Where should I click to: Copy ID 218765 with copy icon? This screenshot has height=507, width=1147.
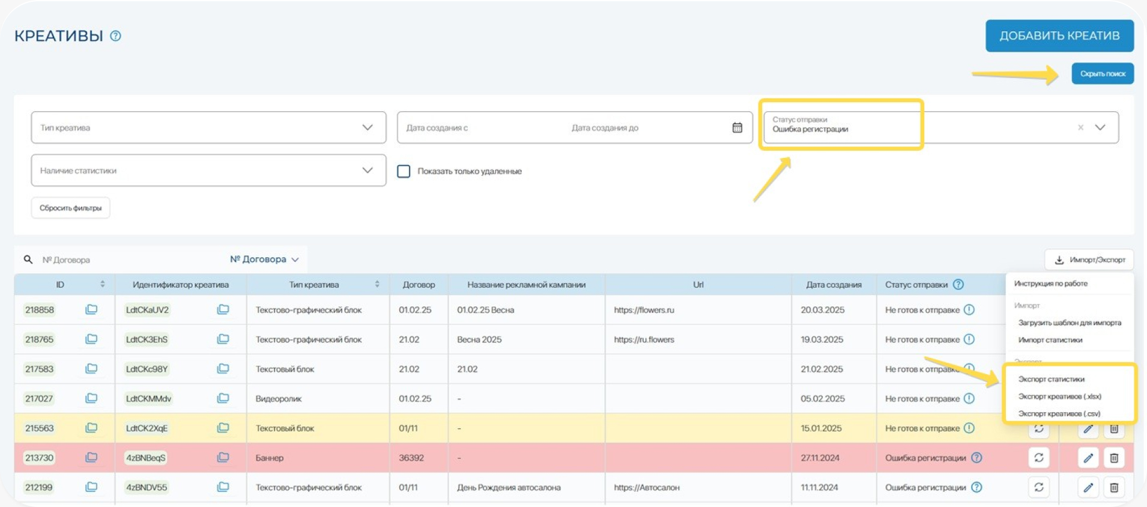click(91, 339)
